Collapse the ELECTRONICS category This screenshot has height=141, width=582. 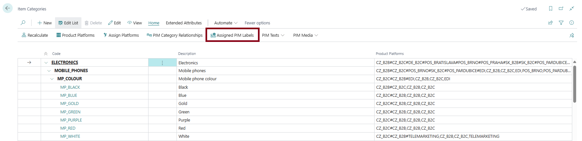point(46,63)
